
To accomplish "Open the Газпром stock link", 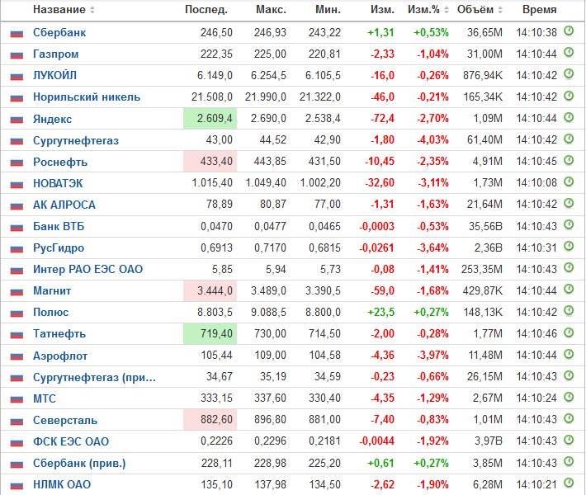I will click(55, 54).
